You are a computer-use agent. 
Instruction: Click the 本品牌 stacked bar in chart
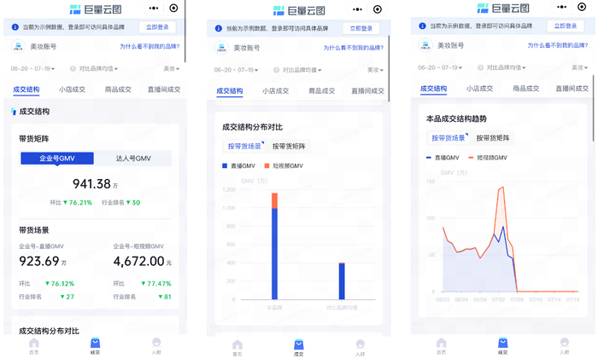(x=274, y=246)
